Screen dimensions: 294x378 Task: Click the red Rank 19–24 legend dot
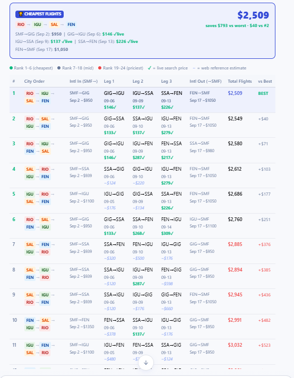tap(100, 68)
